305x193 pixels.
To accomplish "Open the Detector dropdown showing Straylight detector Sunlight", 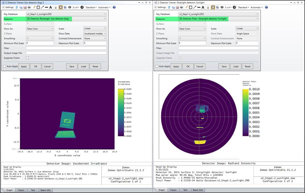I will click(x=219, y=19).
